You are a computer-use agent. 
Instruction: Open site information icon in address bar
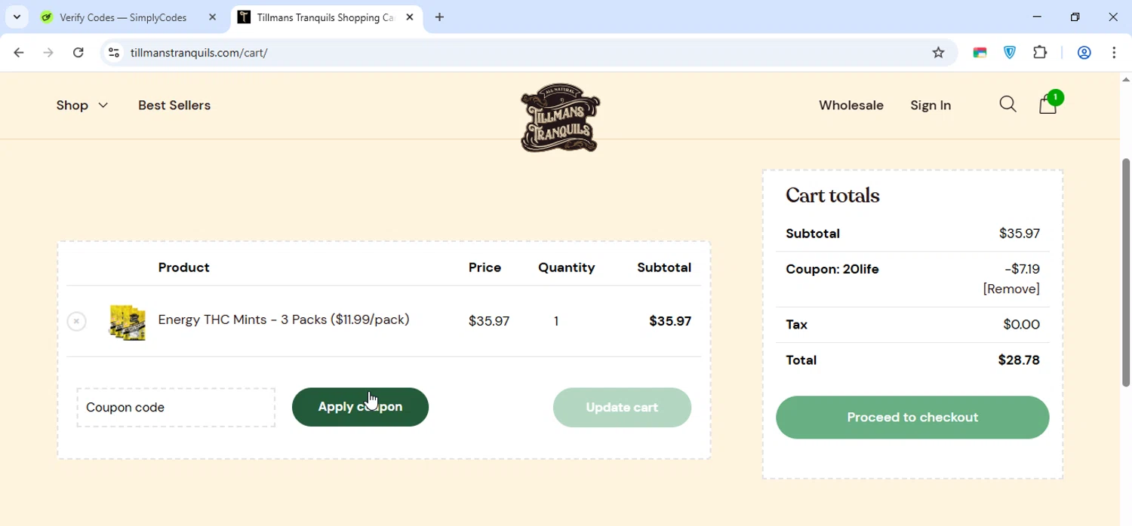(x=114, y=53)
